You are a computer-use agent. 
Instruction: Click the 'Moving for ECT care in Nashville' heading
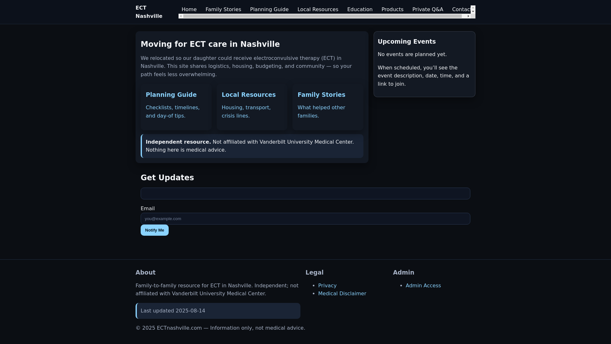click(210, 44)
